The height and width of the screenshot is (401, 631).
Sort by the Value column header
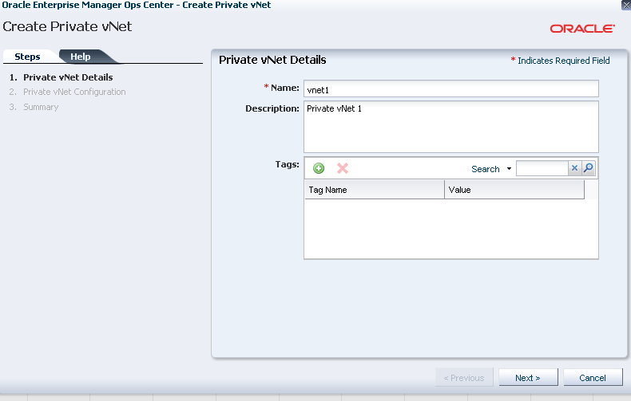(x=514, y=190)
